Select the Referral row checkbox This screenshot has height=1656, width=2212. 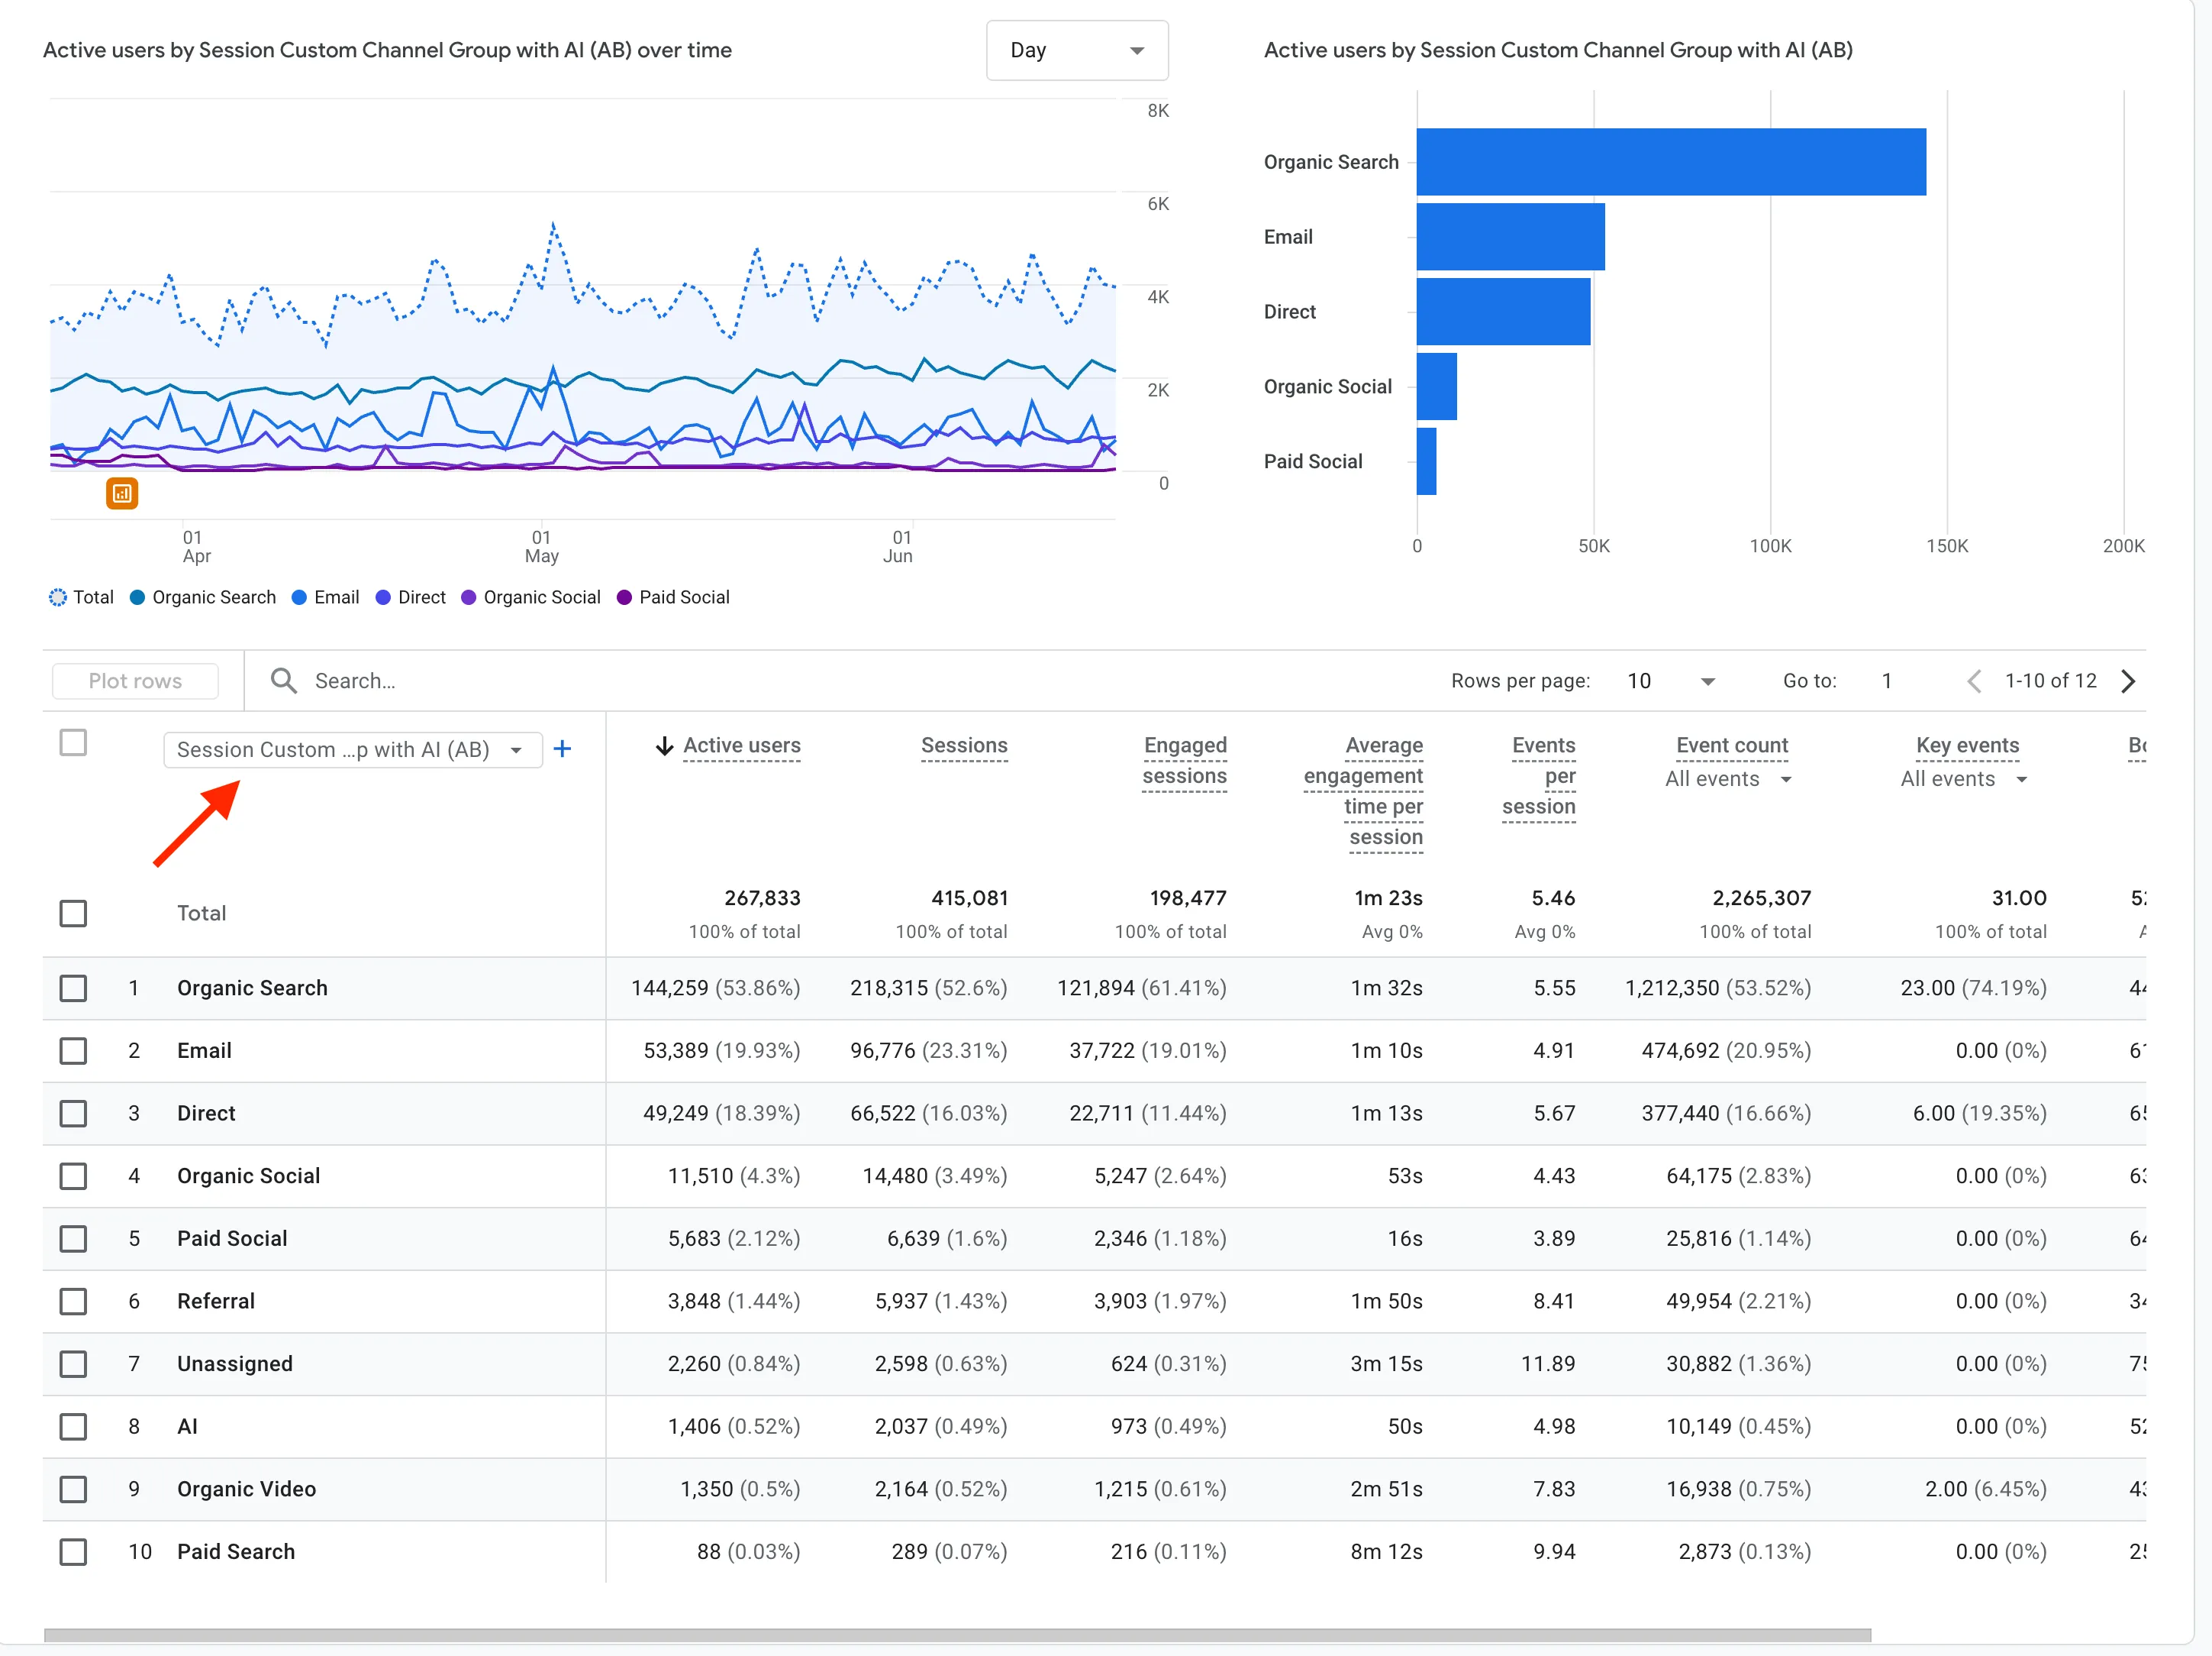73,1301
